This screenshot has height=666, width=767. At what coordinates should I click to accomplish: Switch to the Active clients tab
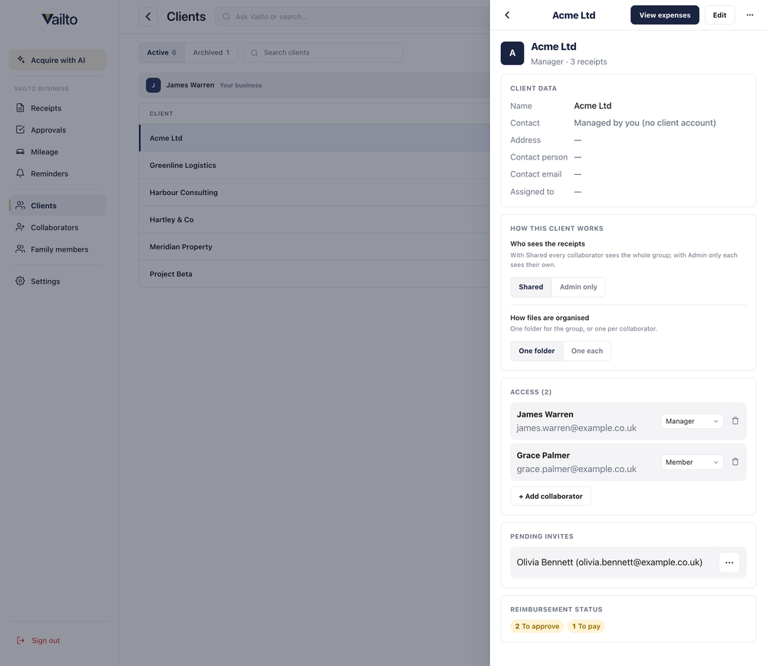(161, 53)
